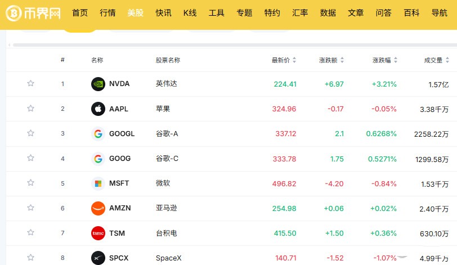Open the 行情 menu item
This screenshot has height=265, width=457.
click(107, 13)
